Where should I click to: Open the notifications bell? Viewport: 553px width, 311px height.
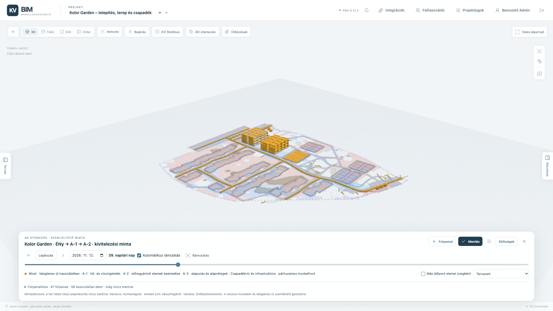tap(367, 10)
